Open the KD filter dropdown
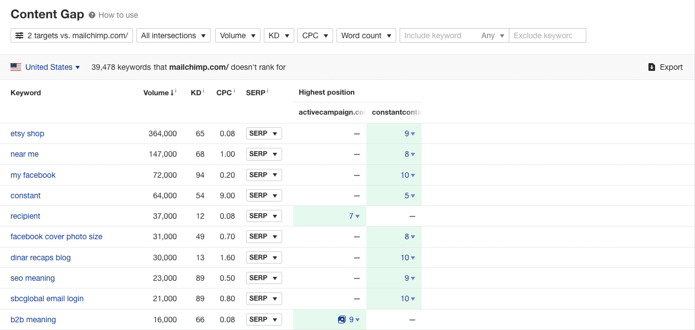Screen dimensions: 695x330 click(x=279, y=35)
